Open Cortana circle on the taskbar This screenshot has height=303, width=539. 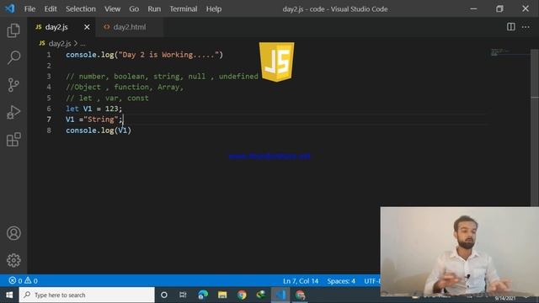164,295
